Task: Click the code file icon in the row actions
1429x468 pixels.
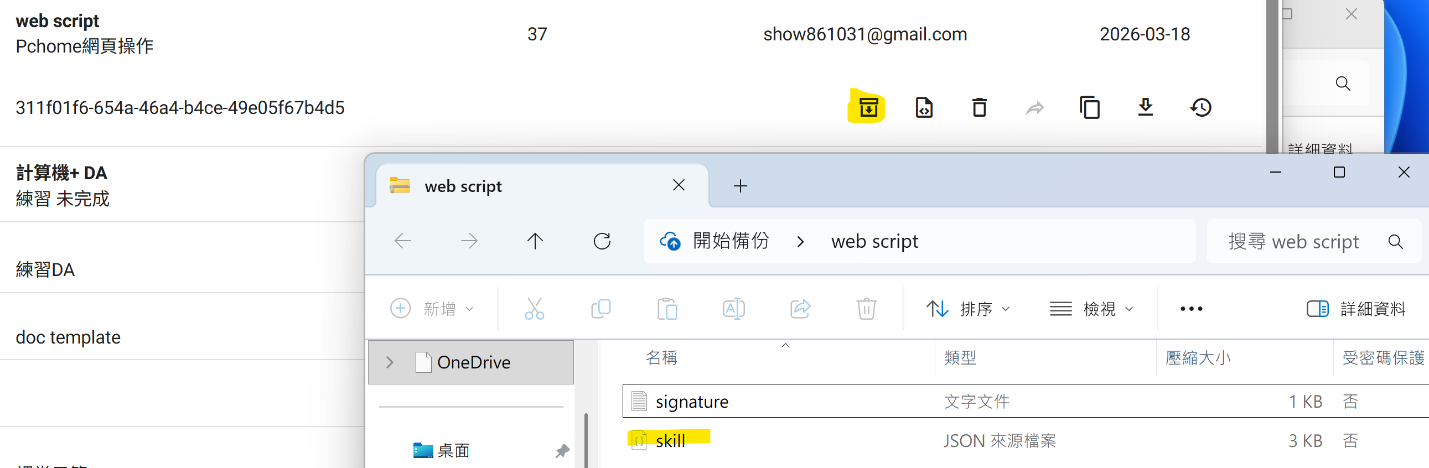Action: click(924, 107)
